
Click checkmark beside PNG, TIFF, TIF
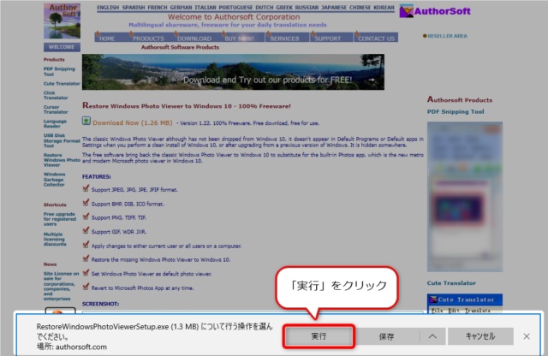coord(86,217)
